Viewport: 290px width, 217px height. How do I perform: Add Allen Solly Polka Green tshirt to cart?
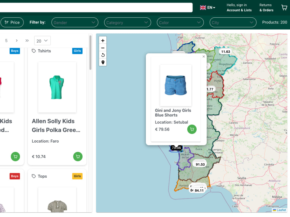[78, 157]
